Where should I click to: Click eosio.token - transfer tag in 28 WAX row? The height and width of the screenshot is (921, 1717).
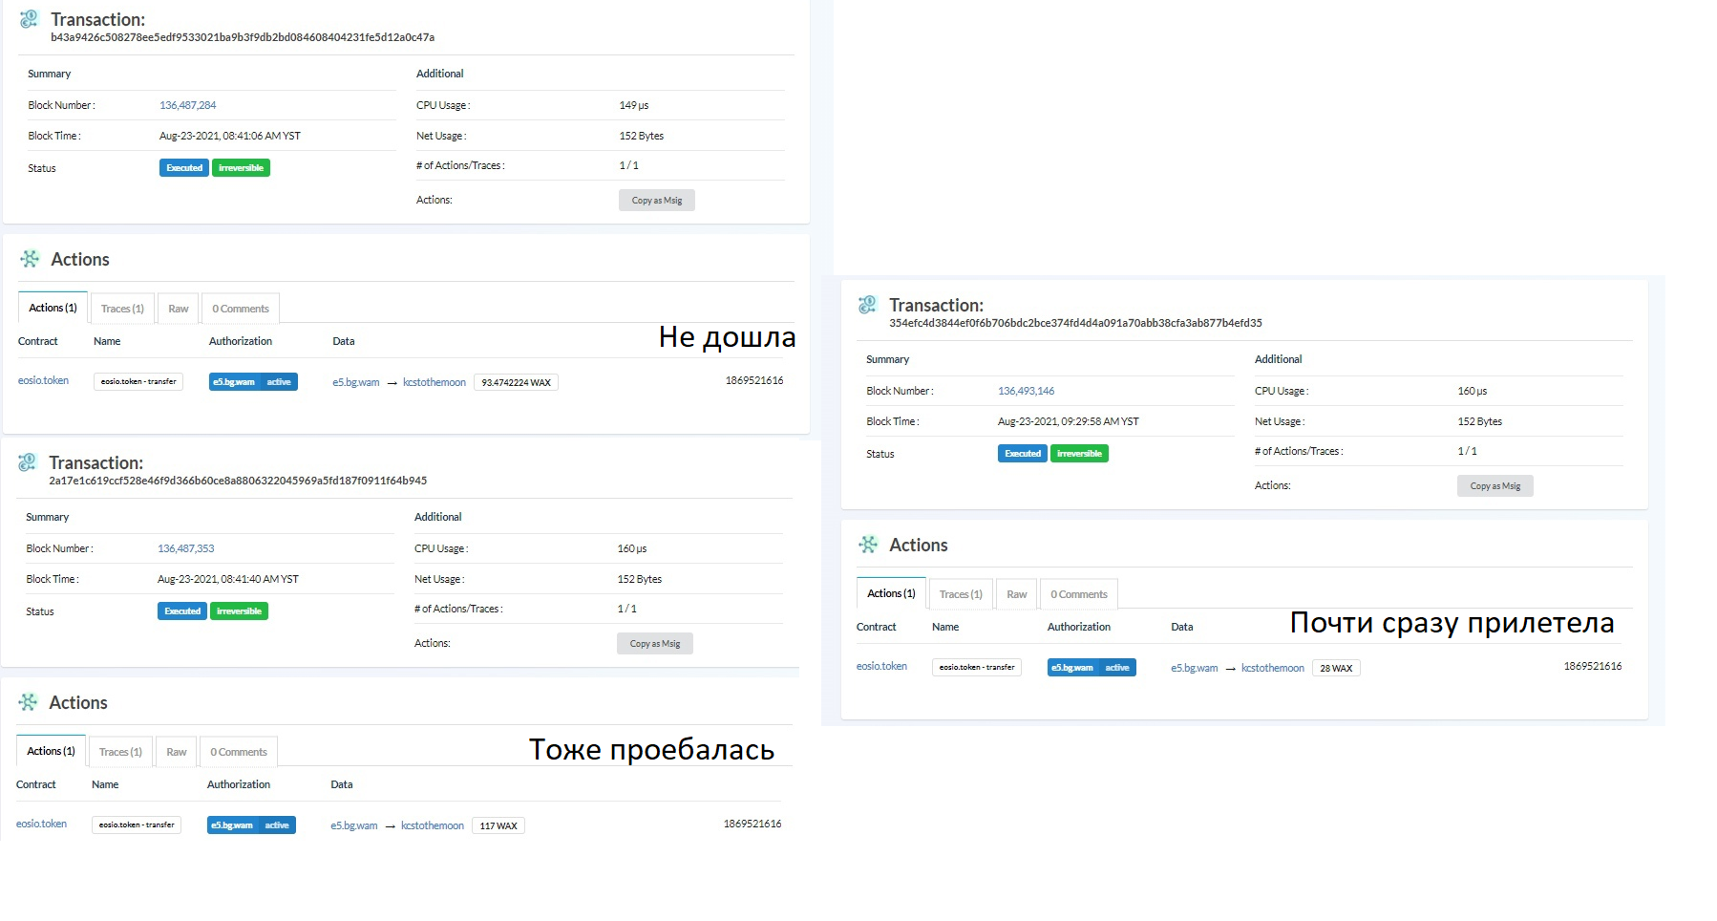pos(977,667)
